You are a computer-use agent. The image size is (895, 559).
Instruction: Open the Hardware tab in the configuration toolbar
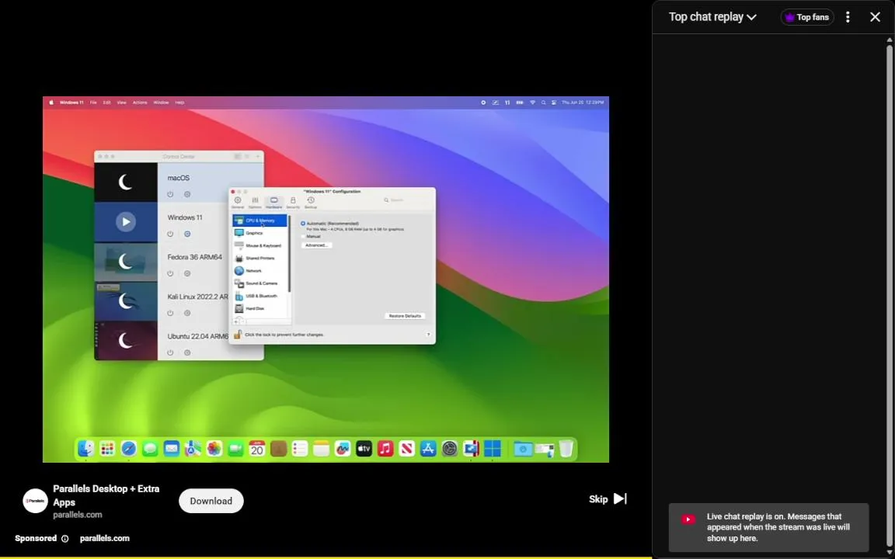click(274, 203)
